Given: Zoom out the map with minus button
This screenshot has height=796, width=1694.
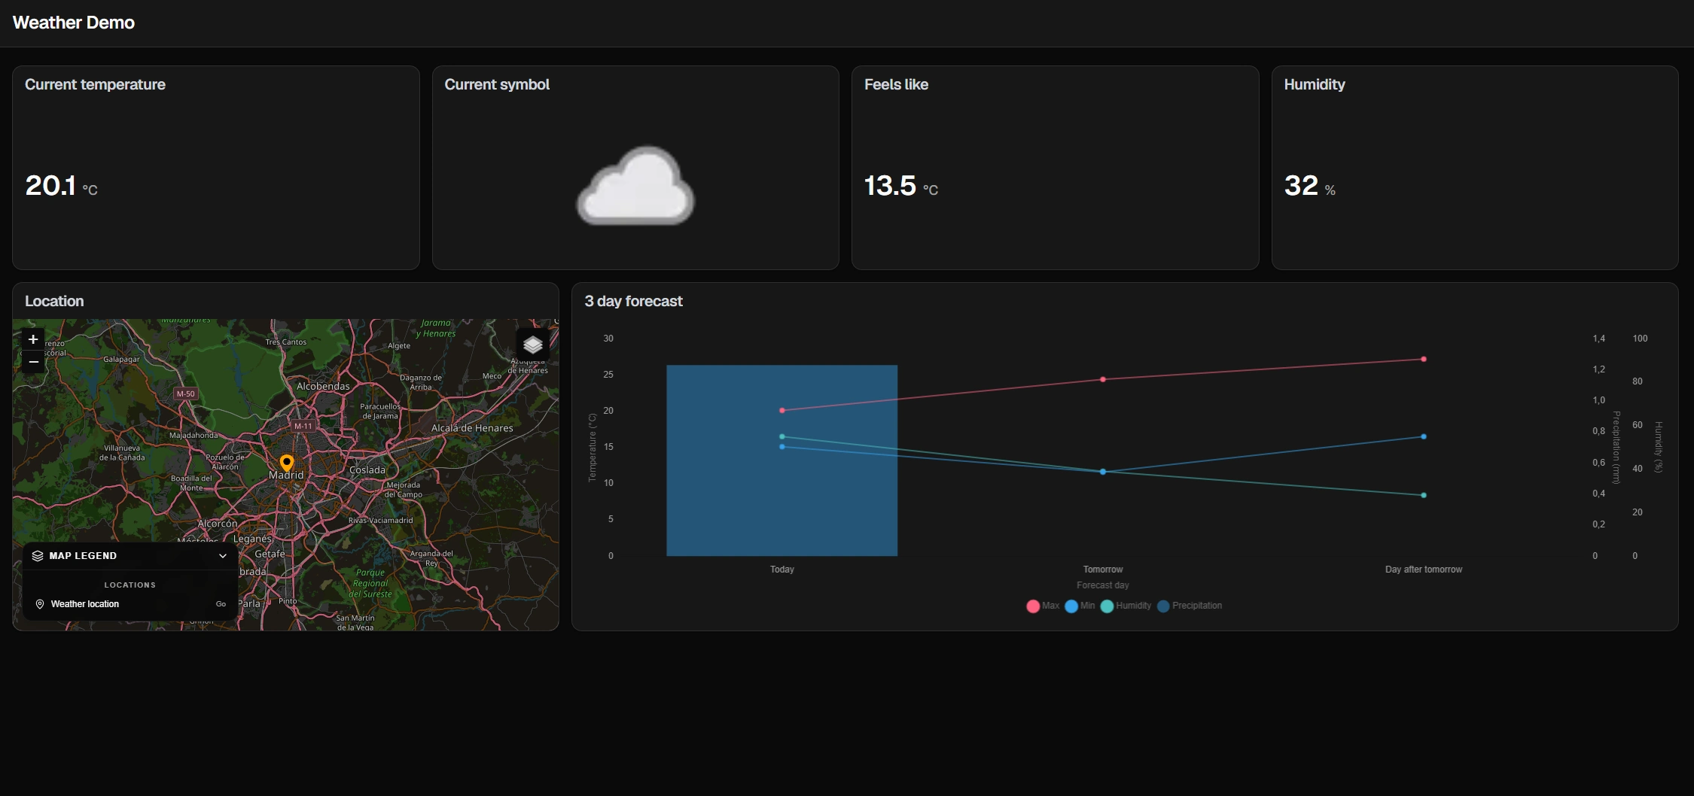Looking at the screenshot, I should [33, 362].
